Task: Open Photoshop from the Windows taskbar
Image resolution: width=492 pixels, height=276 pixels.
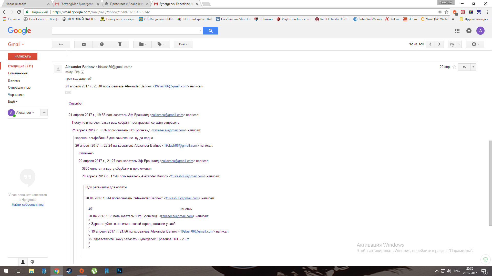Action: [119, 271]
